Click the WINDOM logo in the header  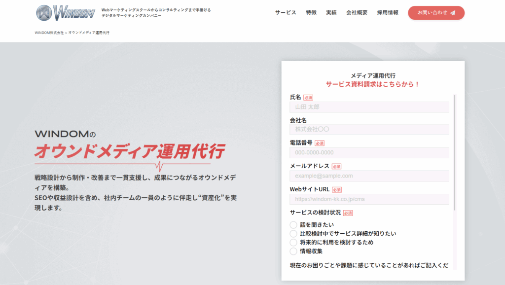tap(66, 12)
